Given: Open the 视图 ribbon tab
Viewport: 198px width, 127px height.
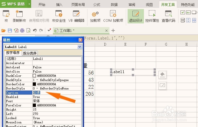Looking at the screenshot, I should point(149,5).
